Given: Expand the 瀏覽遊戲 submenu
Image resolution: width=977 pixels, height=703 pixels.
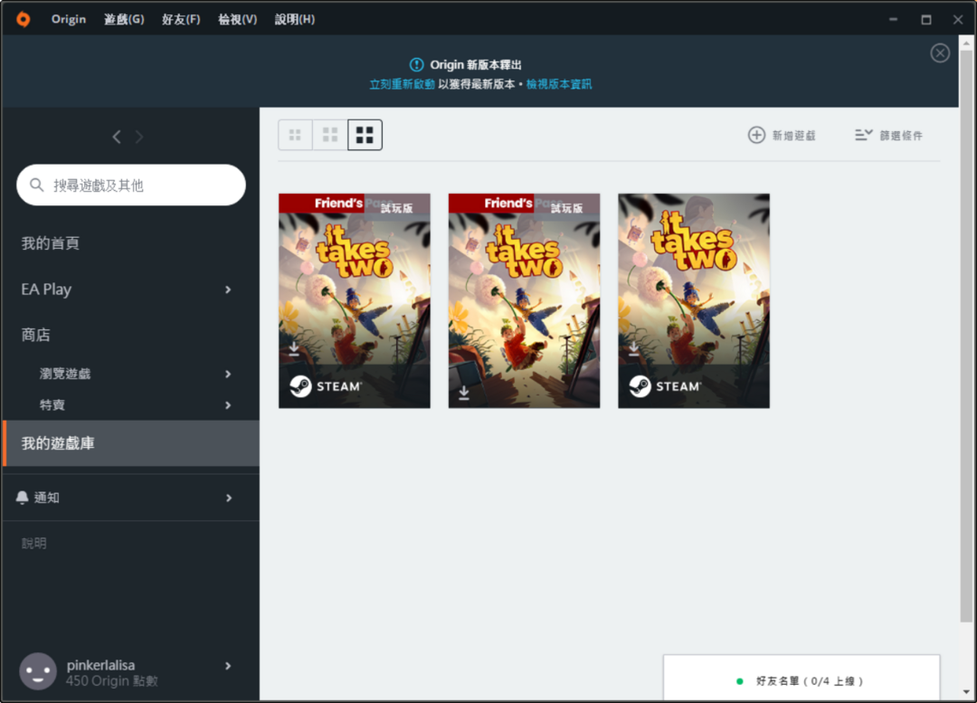Looking at the screenshot, I should click(x=228, y=374).
